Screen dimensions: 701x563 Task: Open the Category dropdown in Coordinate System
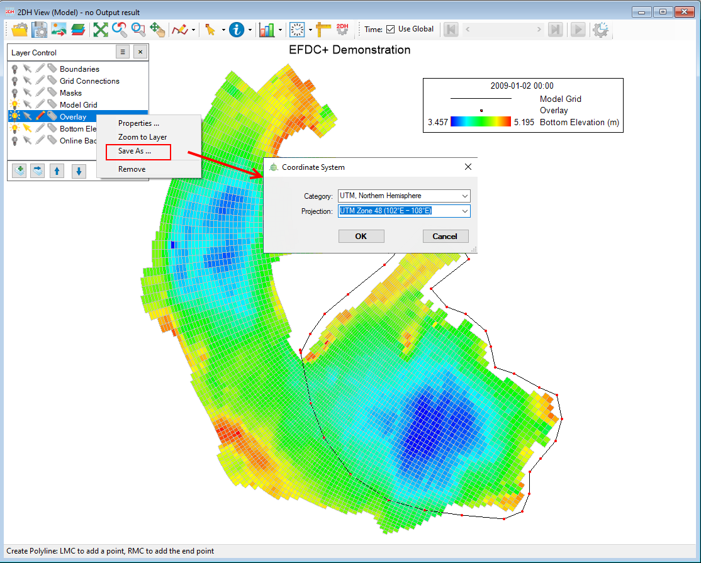click(466, 196)
